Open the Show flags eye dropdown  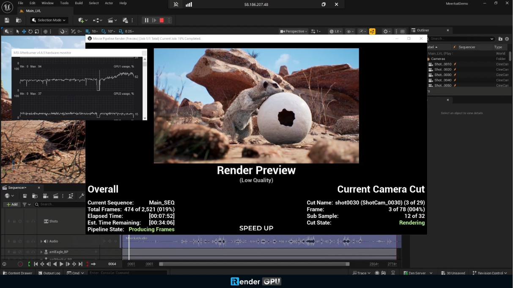pyautogui.click(x=350, y=31)
